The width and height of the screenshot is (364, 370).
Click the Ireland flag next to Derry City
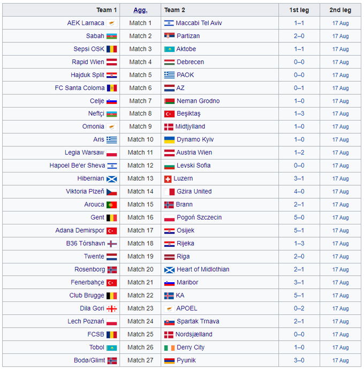[169, 348]
